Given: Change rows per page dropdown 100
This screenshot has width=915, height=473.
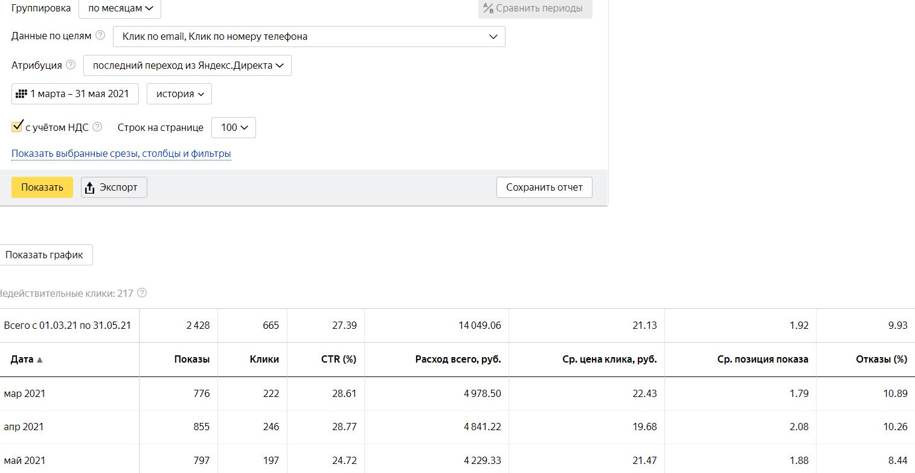Looking at the screenshot, I should 234,127.
